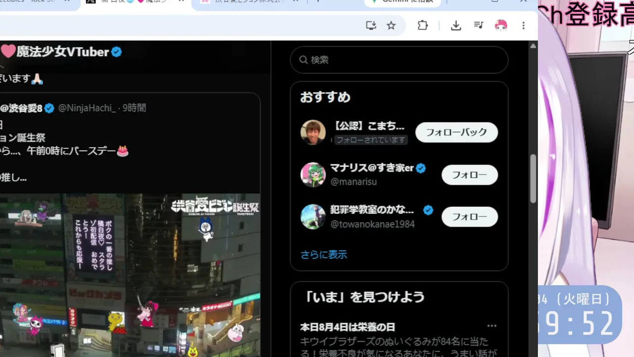Focus the 検索 search field

coord(399,60)
